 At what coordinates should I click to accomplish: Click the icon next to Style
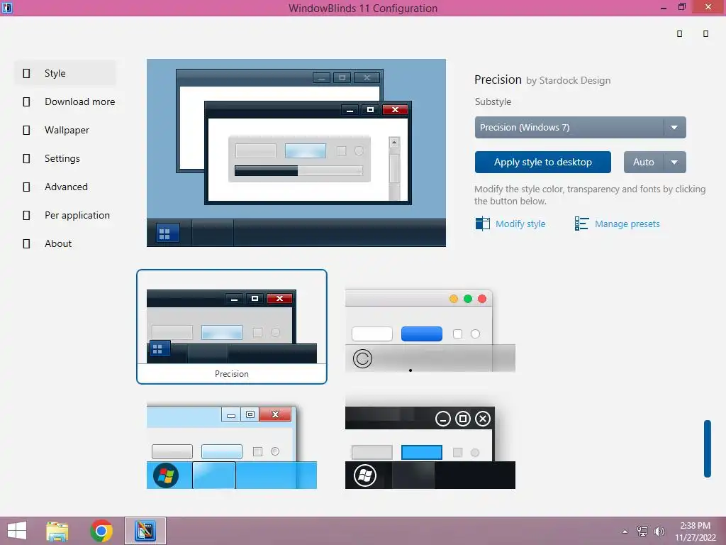point(26,73)
